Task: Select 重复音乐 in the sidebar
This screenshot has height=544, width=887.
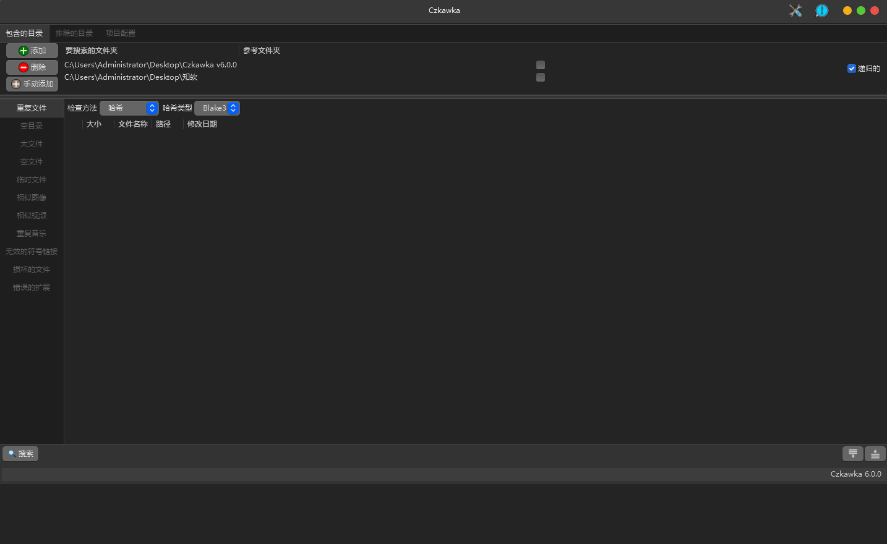Action: click(32, 234)
